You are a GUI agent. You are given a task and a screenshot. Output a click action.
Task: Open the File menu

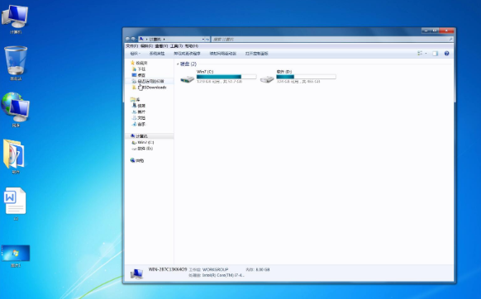pos(132,46)
